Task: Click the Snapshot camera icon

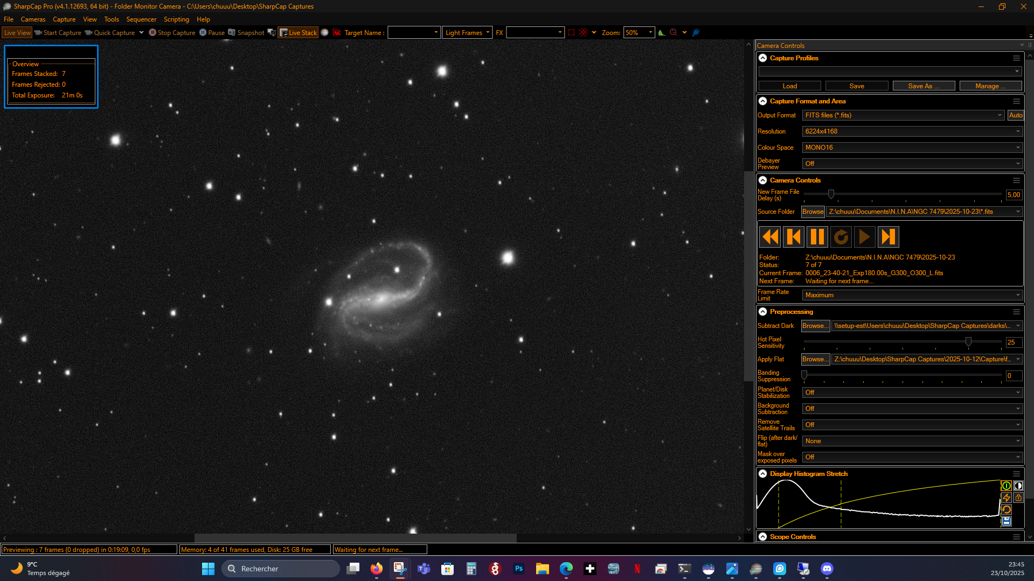Action: (x=232, y=33)
